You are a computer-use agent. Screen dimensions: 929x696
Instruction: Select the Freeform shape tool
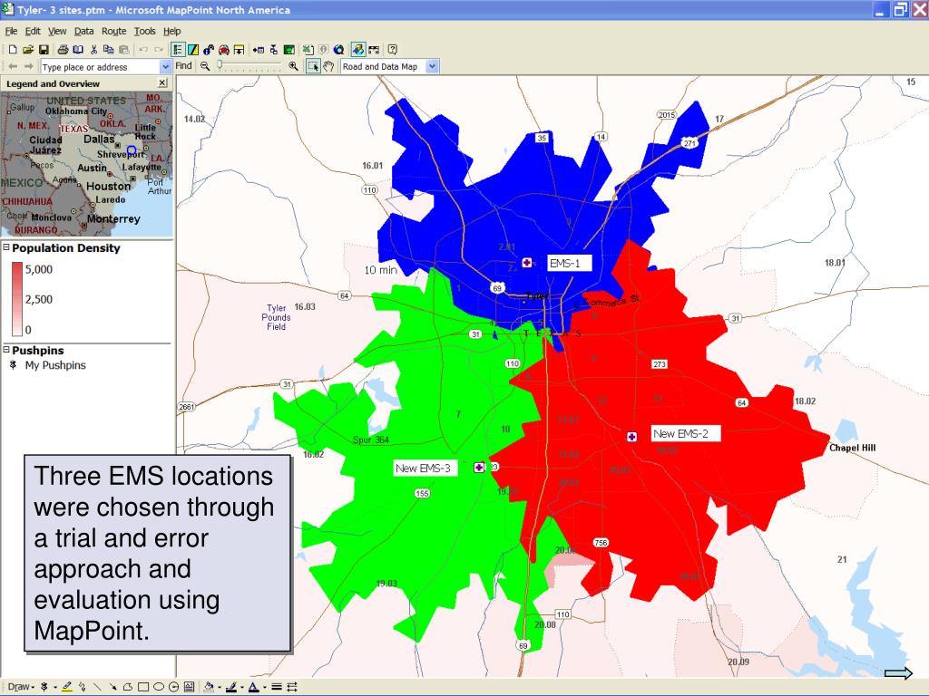tap(128, 687)
